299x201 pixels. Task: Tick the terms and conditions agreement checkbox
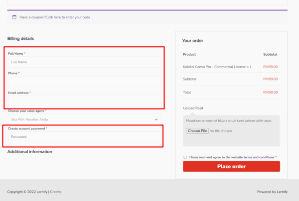tap(185, 157)
